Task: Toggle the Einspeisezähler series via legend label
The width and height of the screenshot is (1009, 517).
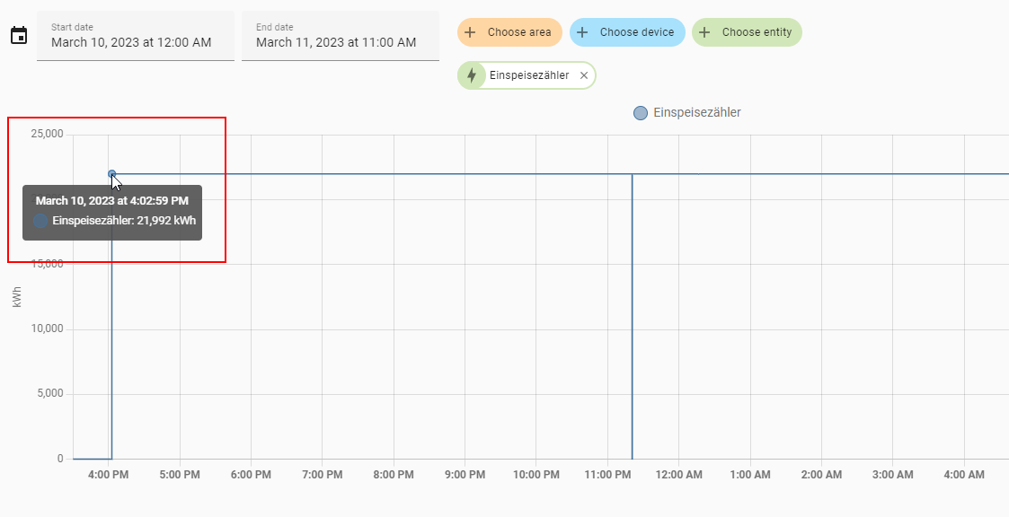Action: (x=697, y=112)
